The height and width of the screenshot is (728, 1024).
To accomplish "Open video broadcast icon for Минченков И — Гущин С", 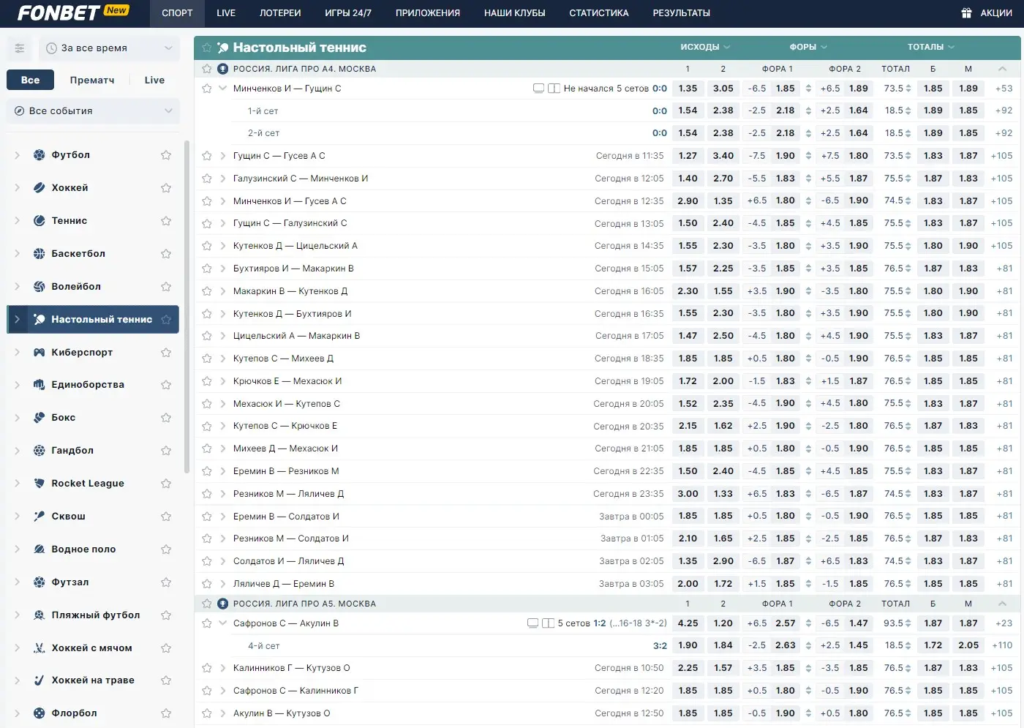I will coord(539,89).
